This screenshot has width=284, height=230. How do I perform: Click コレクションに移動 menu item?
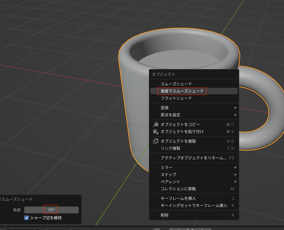pos(178,189)
